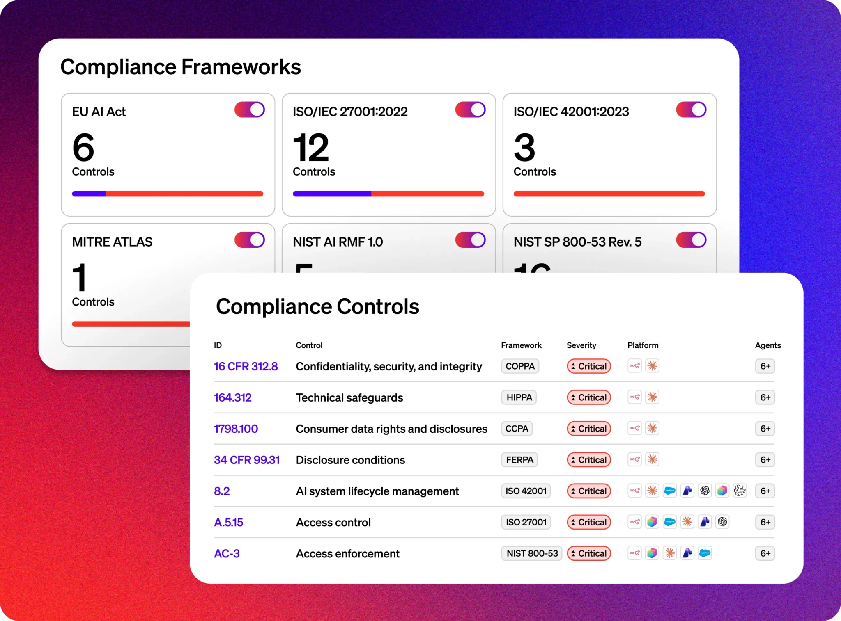Click the Claude icon in the ISO 42001 row
The width and height of the screenshot is (841, 621).
click(x=652, y=491)
